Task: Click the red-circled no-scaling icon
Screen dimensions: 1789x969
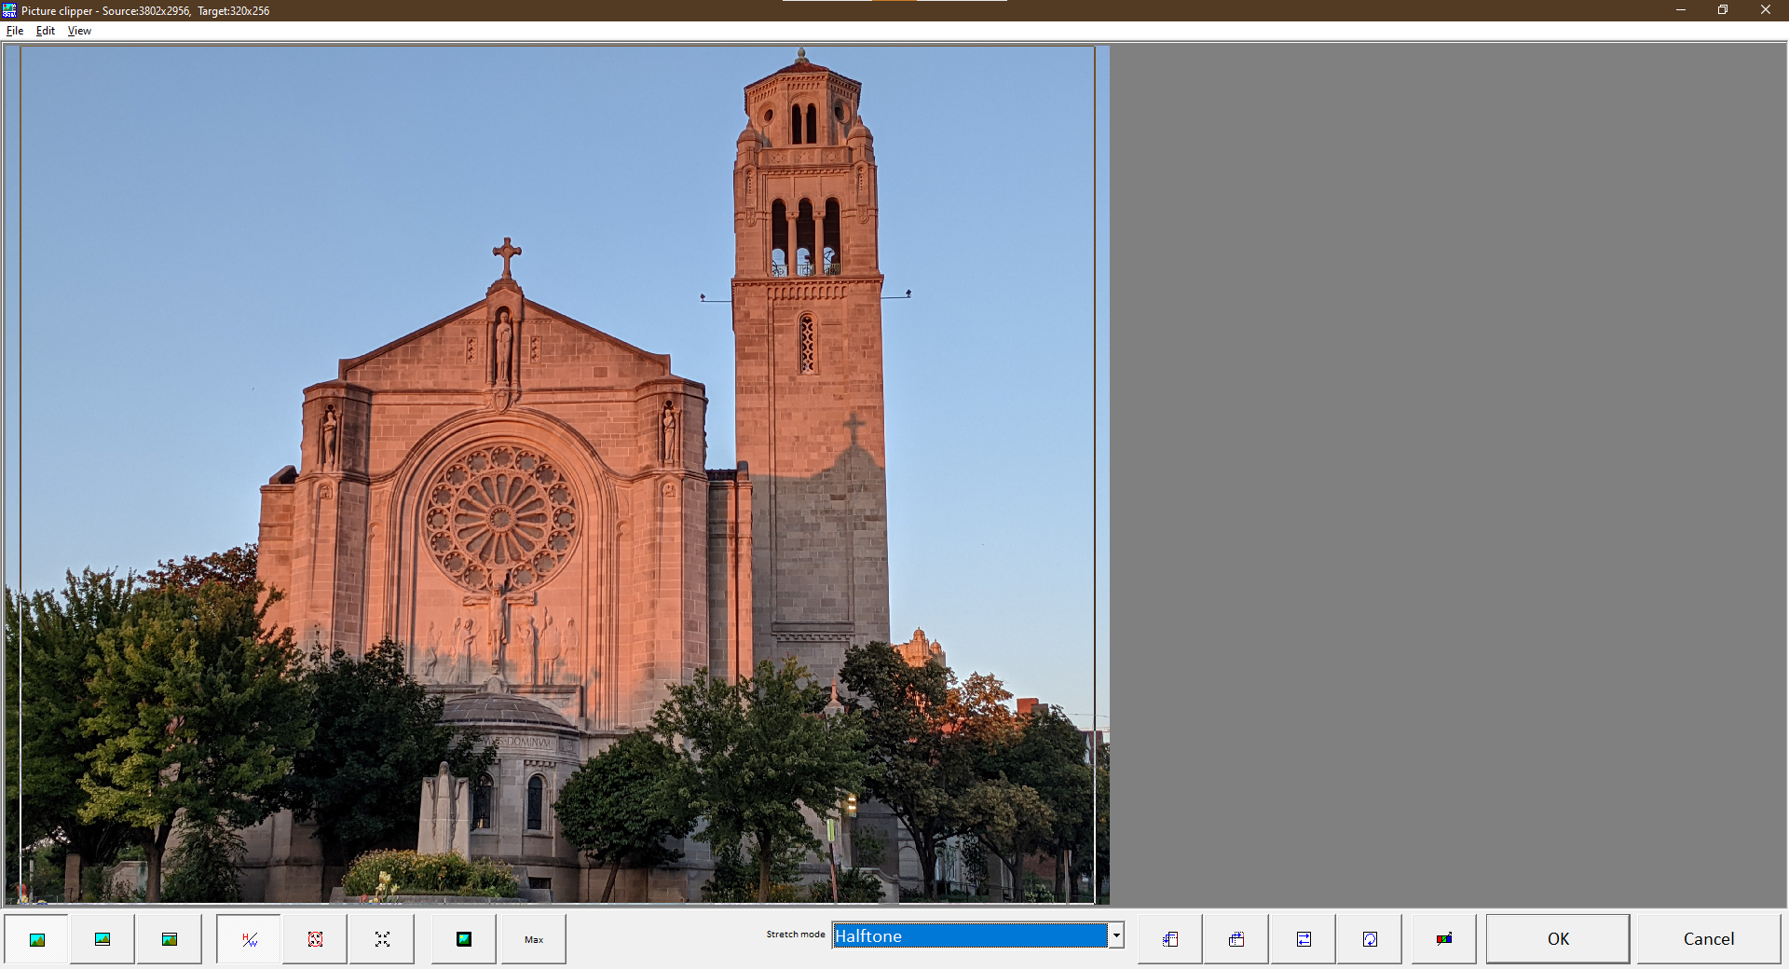Action: (x=315, y=939)
